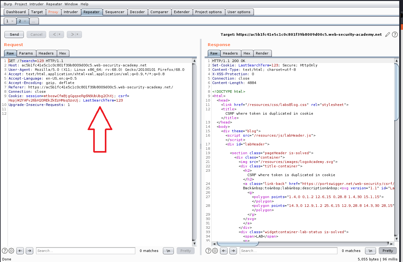Open the Help menu
Image resolution: width=403 pixels, height=262 pixels.
coord(85,4)
